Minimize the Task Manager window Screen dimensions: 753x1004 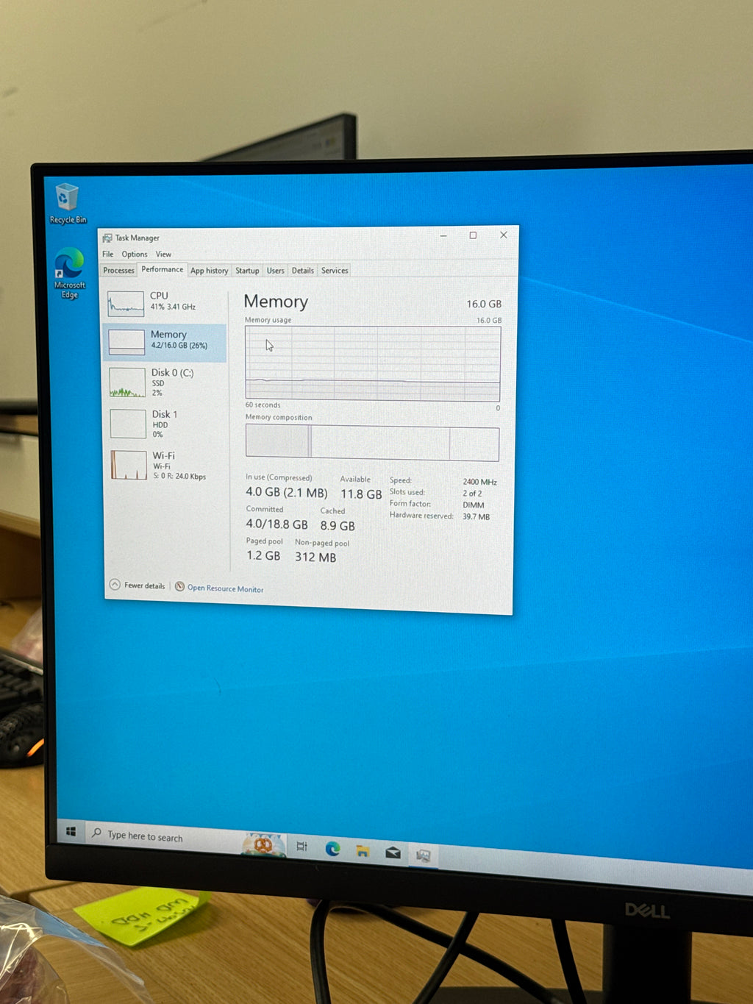[443, 235]
